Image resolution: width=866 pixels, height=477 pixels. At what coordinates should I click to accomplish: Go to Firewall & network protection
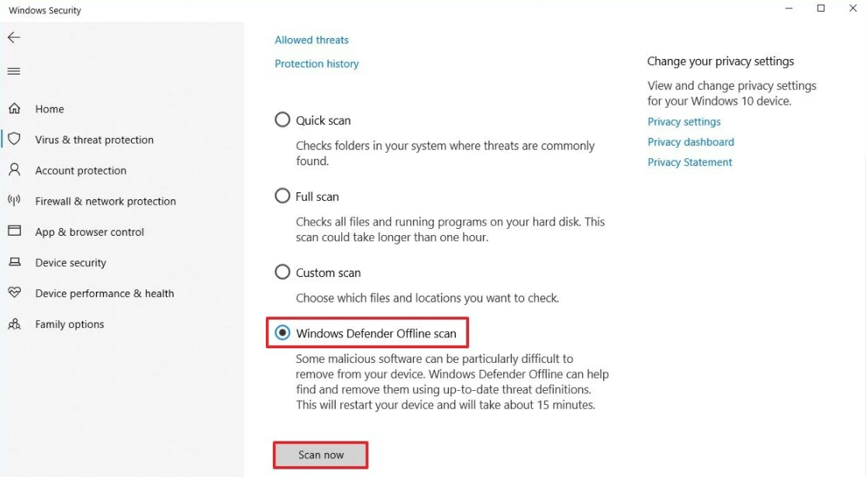(105, 201)
